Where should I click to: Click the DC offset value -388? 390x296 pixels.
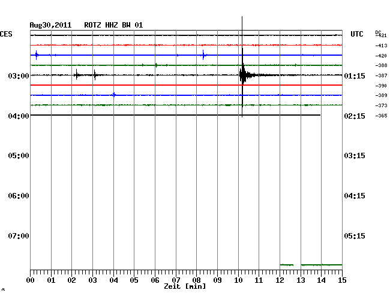[381, 65]
